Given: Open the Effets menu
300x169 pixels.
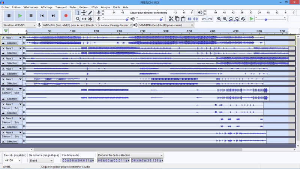Looking at the screenshot, I should [94, 7].
